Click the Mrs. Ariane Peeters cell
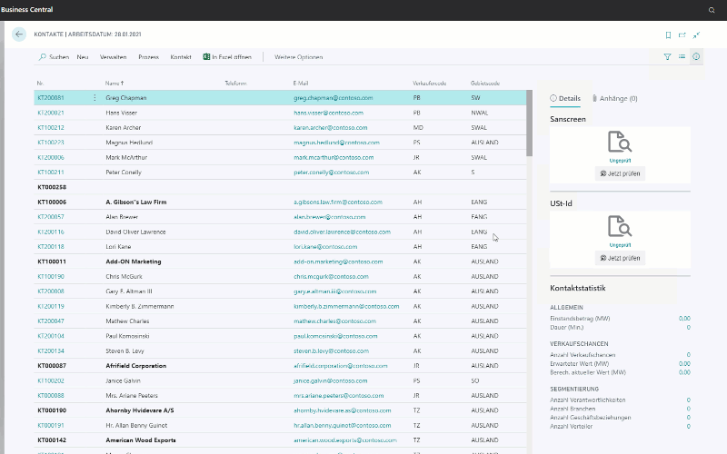 tap(132, 396)
